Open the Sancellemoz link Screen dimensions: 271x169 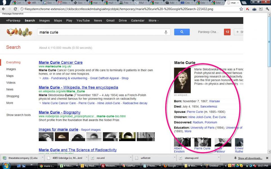(x=209, y=107)
